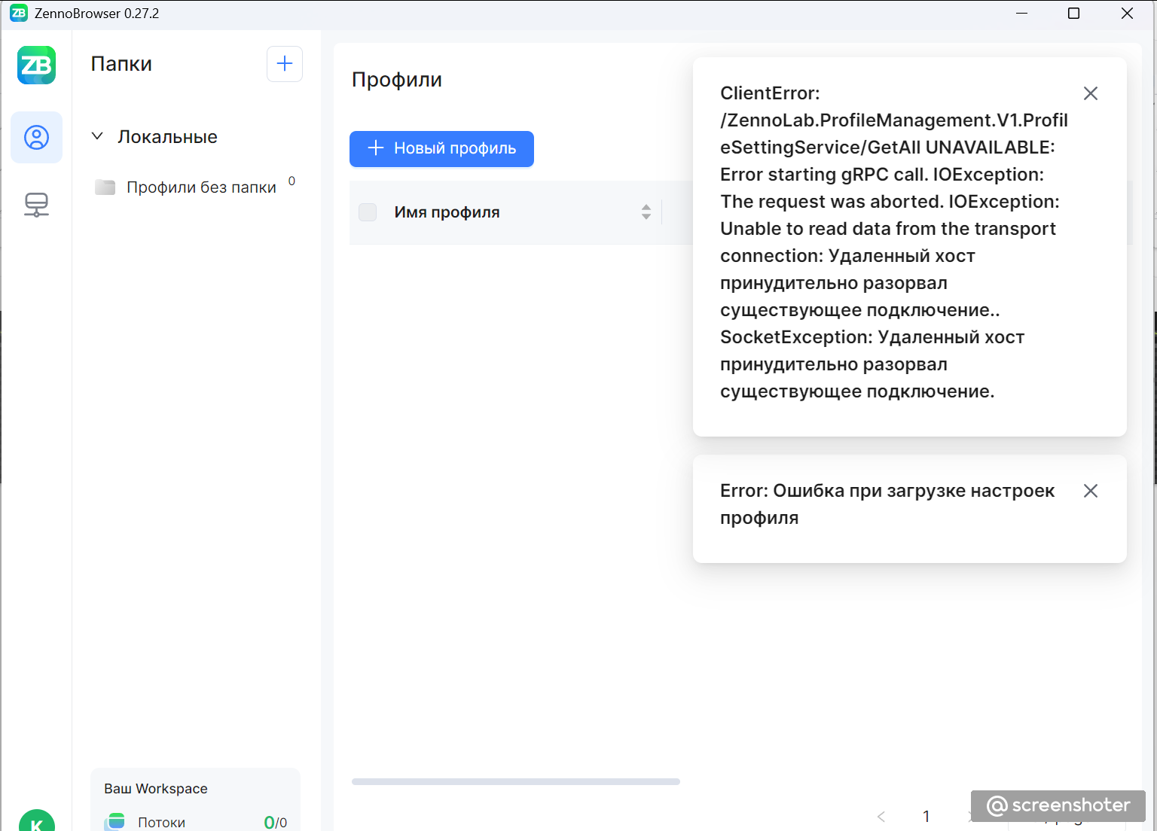Close the ClientError notification
This screenshot has height=831, width=1157.
(x=1090, y=93)
